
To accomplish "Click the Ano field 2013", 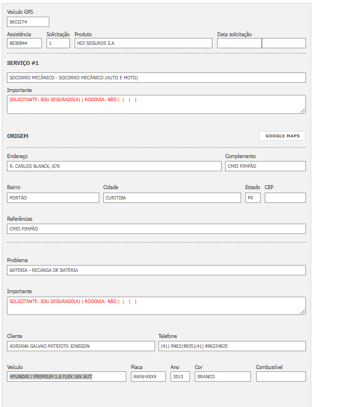I will point(180,377).
